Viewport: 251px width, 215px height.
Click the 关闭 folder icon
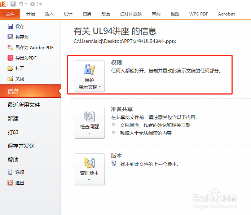click(x=10, y=79)
